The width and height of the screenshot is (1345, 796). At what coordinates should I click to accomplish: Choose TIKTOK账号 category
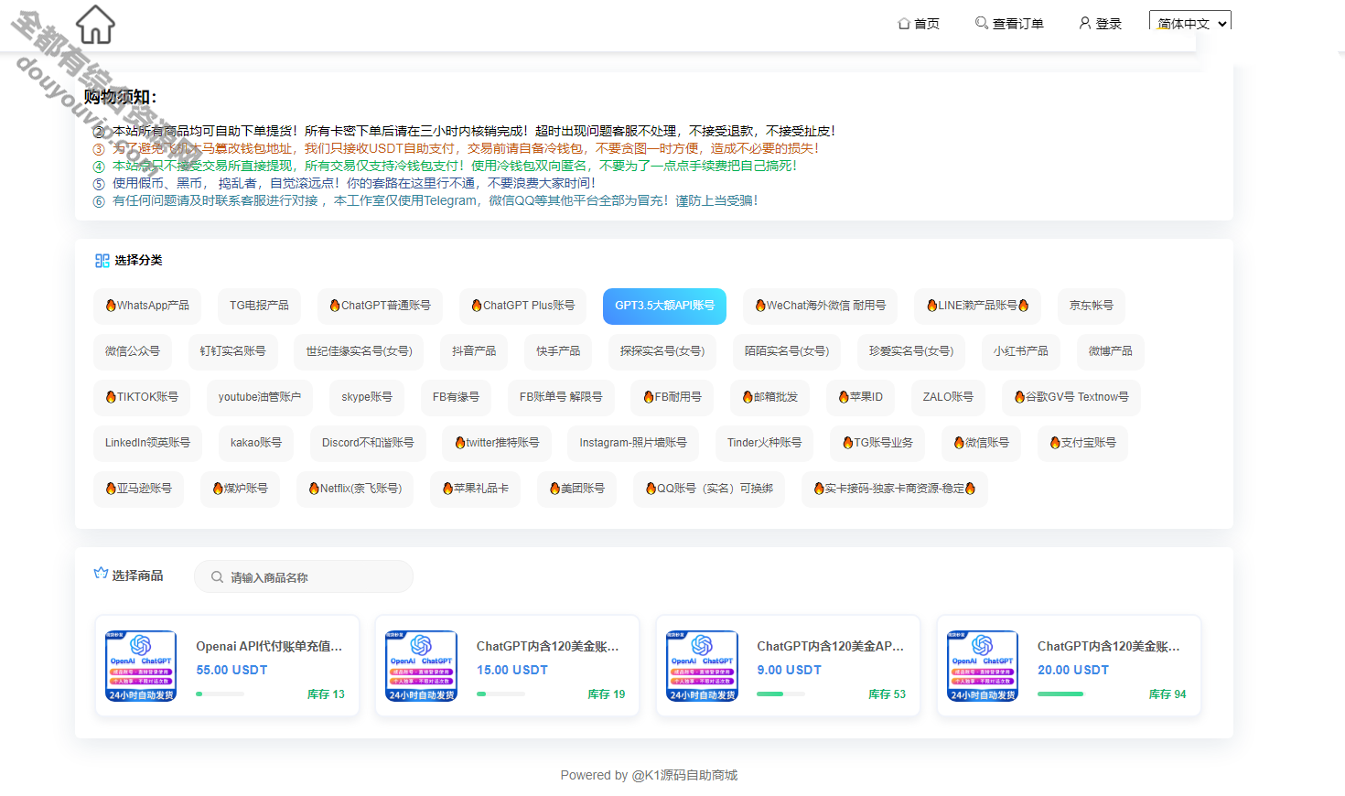pos(142,397)
